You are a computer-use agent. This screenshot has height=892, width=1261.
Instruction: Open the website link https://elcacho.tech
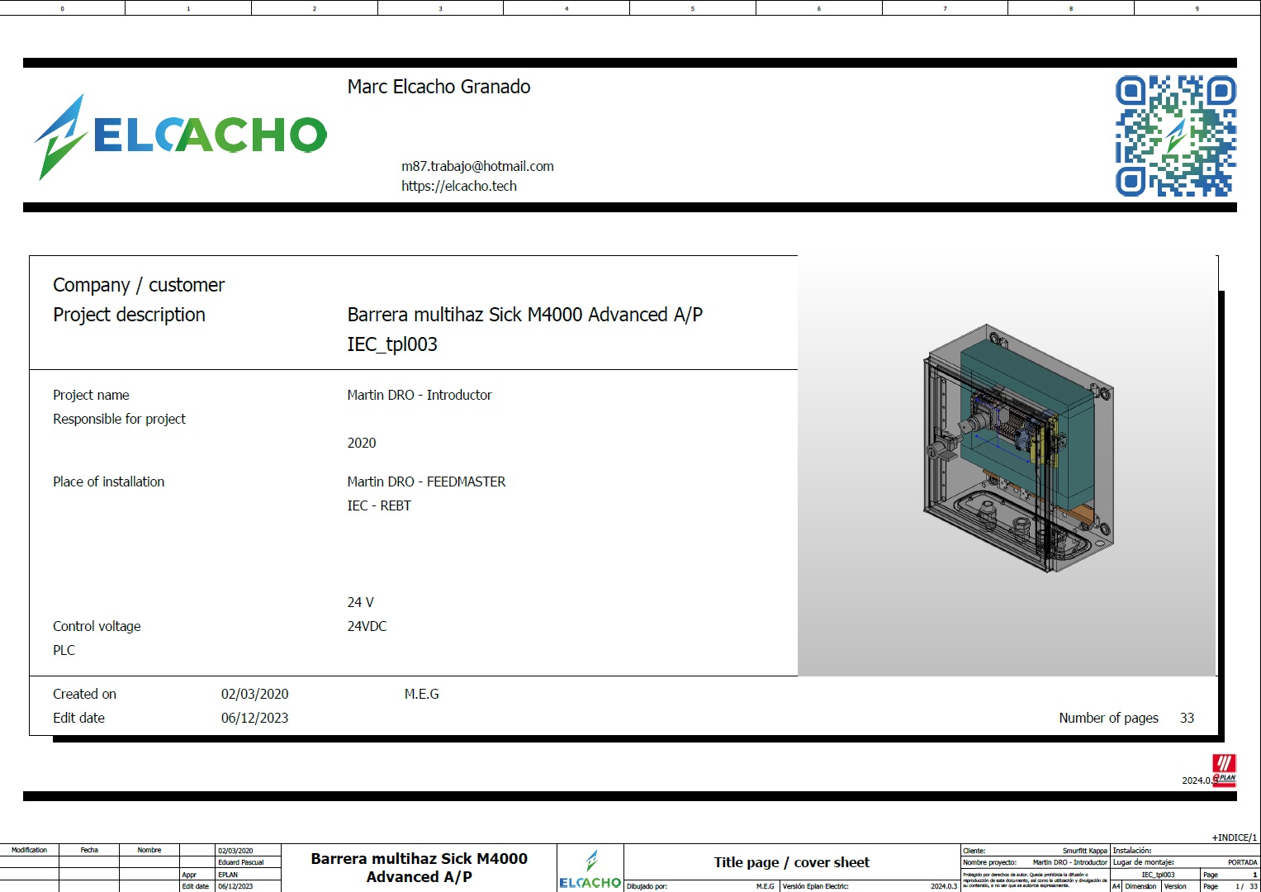[459, 186]
